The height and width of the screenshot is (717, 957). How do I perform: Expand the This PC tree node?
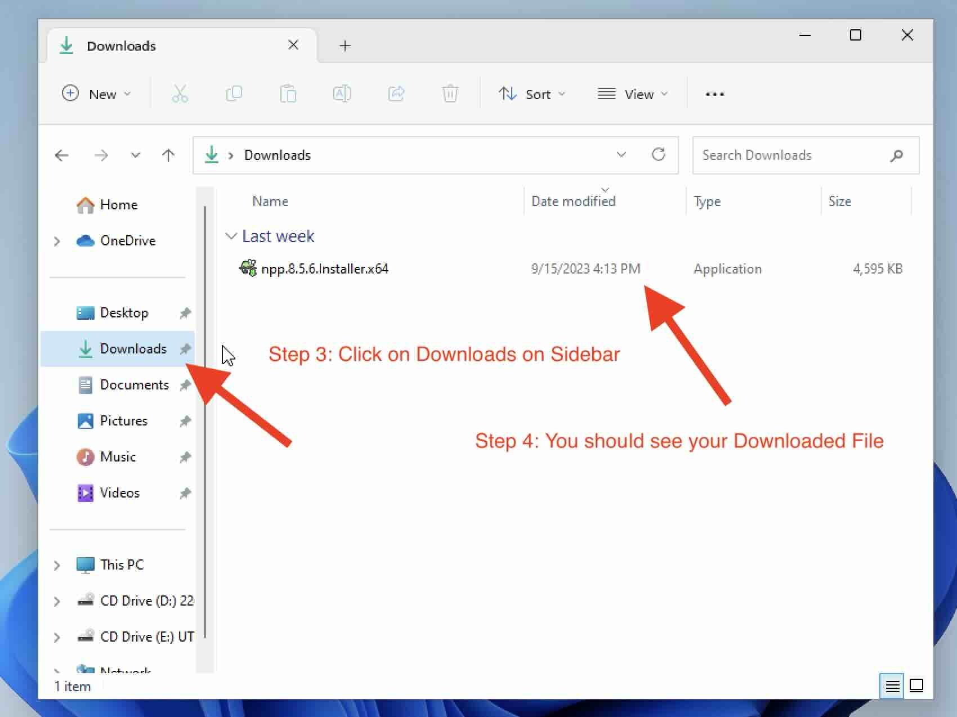pos(57,565)
